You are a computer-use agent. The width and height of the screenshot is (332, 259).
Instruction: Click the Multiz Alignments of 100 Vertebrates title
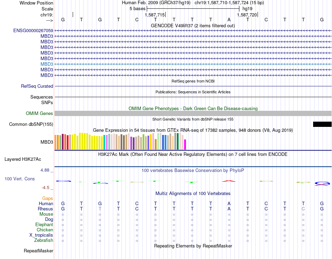click(193, 194)
